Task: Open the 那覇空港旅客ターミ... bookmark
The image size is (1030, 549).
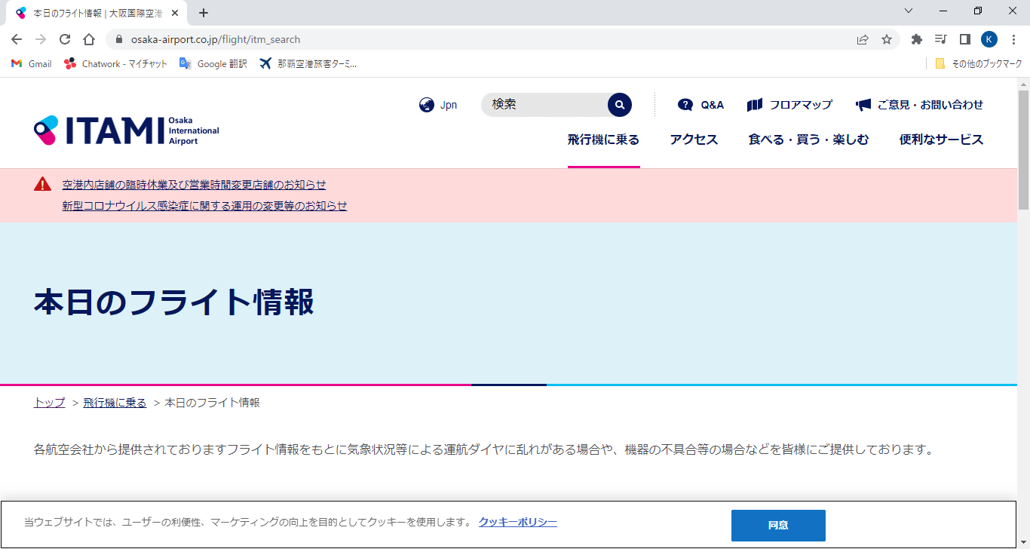Action: point(308,64)
